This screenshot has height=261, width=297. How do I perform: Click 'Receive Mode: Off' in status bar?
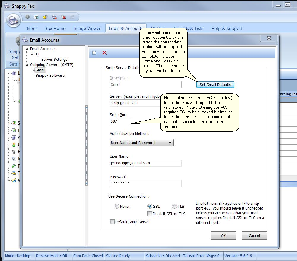pos(52,256)
